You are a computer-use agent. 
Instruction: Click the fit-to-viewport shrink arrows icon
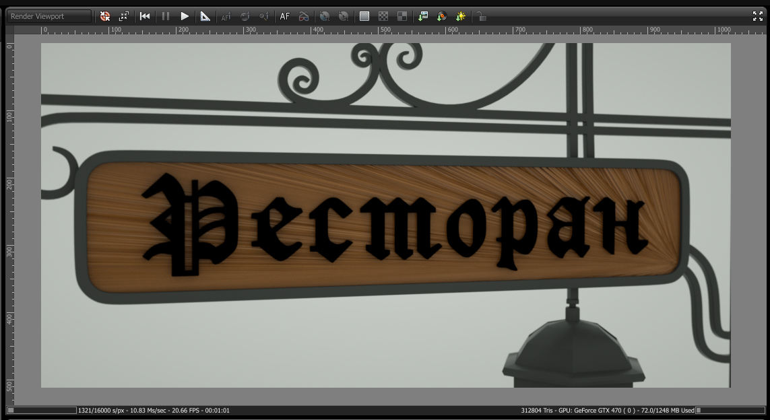124,16
